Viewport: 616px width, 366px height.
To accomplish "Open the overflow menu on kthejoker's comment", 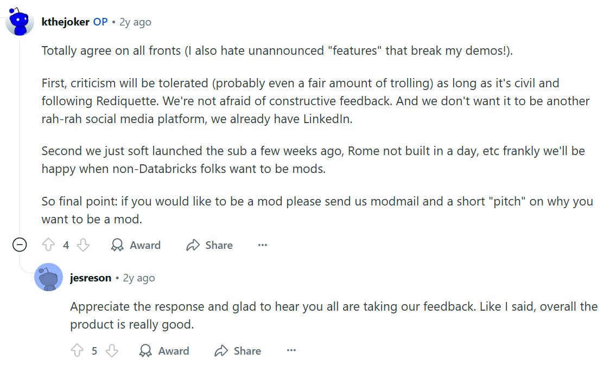I will click(x=263, y=245).
